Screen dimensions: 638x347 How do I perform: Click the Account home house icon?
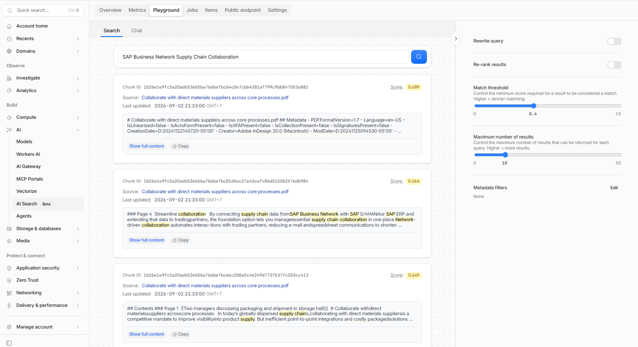(x=9, y=26)
